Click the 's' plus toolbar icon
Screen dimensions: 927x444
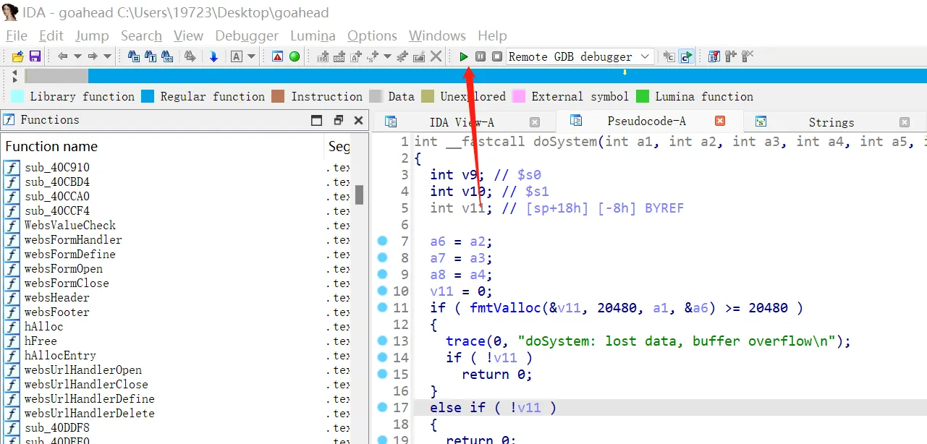pyautogui.click(x=373, y=56)
